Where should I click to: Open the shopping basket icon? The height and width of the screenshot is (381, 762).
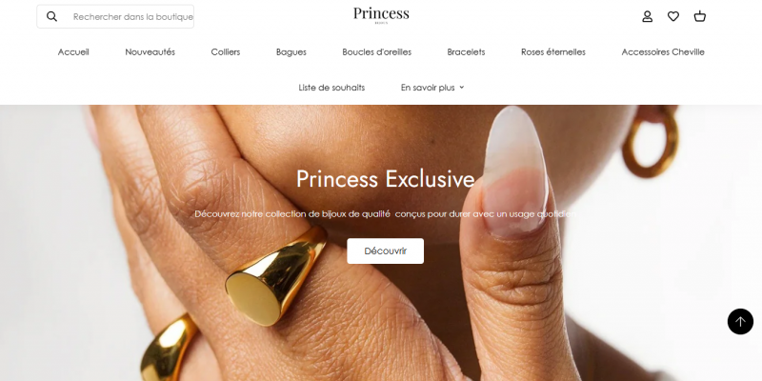pyautogui.click(x=699, y=16)
